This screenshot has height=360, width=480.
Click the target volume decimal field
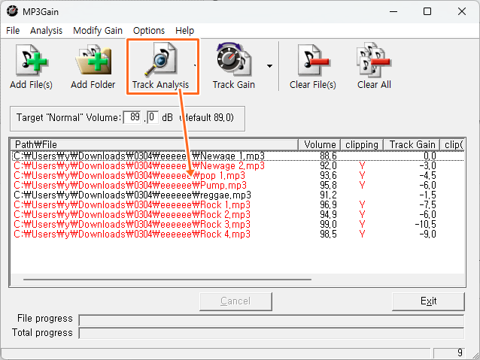click(x=153, y=117)
